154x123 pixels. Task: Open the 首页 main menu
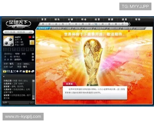pos(44,19)
